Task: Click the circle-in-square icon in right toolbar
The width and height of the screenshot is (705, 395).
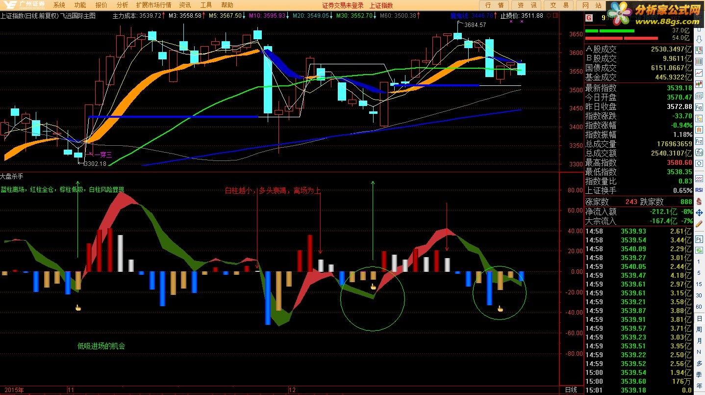Action: click(x=699, y=163)
